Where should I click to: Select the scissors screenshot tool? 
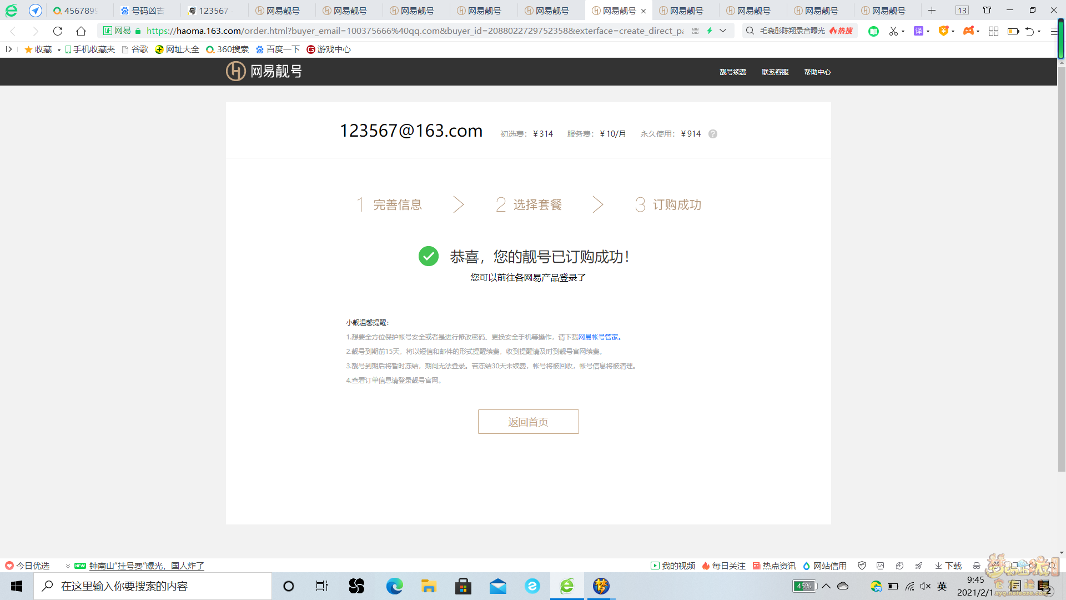pos(893,31)
